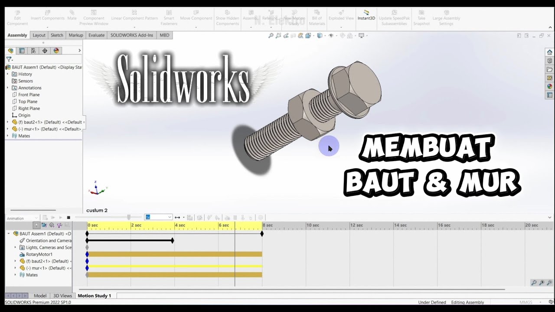Click Zoom to Fit view icon
The width and height of the screenshot is (555, 312).
pos(271,36)
